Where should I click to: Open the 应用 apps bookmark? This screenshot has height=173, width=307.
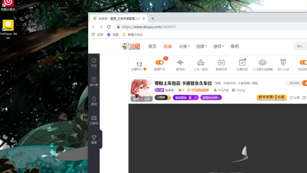point(97,35)
